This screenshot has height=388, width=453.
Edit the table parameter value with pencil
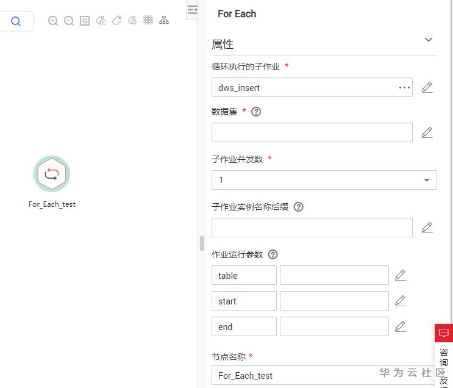coord(400,275)
